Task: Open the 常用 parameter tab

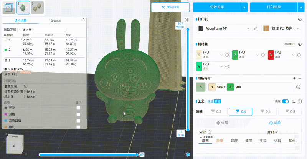Action: (x=205, y=141)
